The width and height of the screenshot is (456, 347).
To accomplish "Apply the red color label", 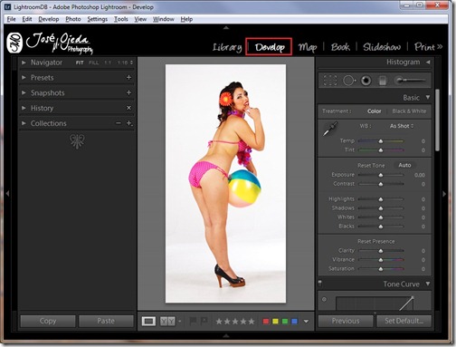I will (x=266, y=322).
